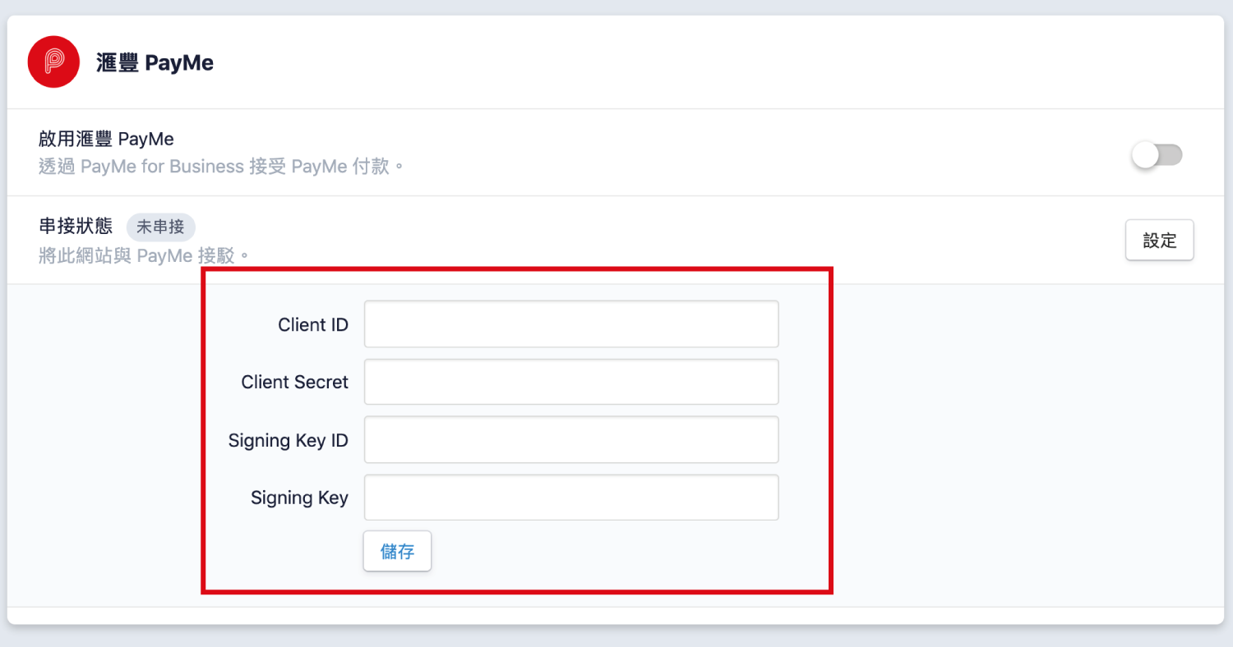Click the Signing Key input box
This screenshot has width=1233, height=647.
point(570,498)
